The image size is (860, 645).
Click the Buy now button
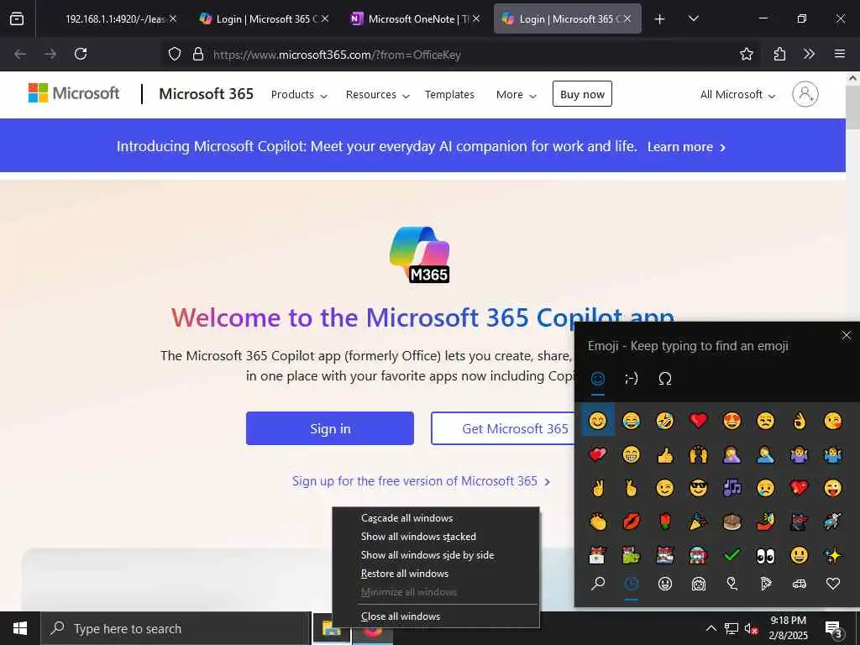pyautogui.click(x=582, y=94)
